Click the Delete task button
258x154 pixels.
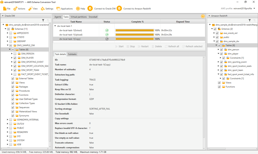157,46
